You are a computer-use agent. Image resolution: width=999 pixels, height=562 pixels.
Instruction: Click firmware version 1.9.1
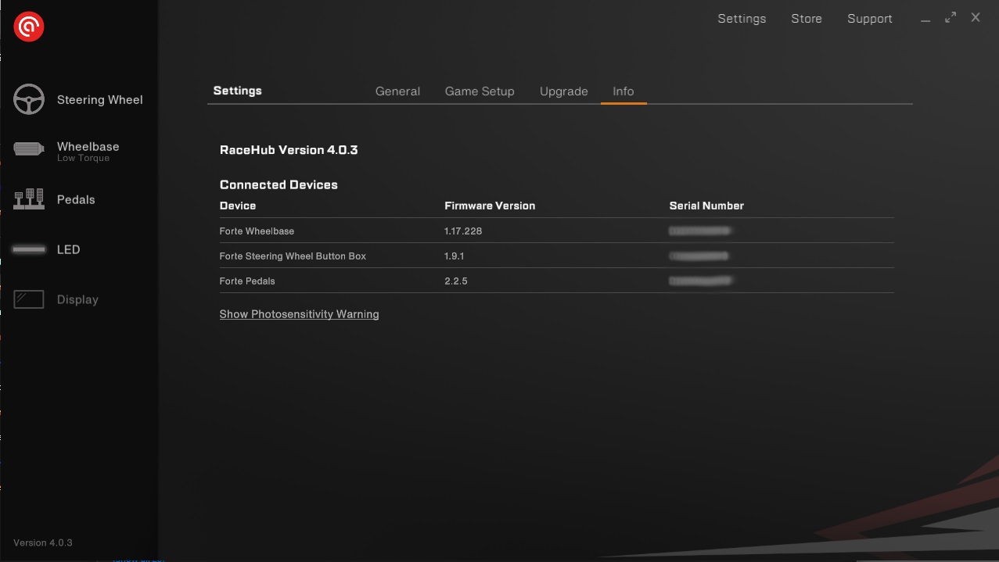tap(455, 256)
